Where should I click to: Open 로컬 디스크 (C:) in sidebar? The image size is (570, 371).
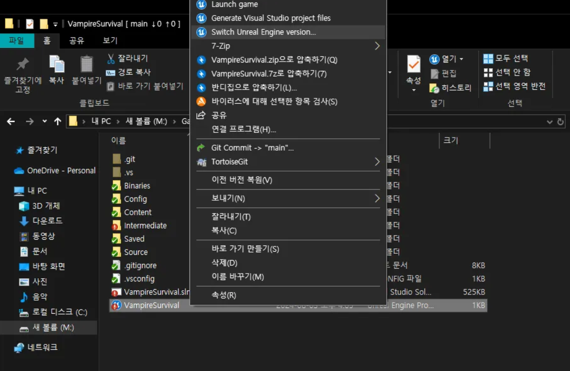point(53,312)
